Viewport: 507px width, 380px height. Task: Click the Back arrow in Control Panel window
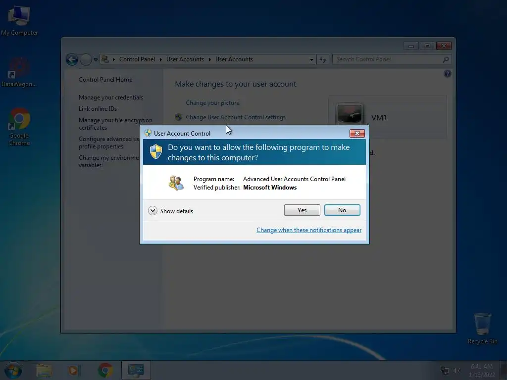click(x=72, y=59)
